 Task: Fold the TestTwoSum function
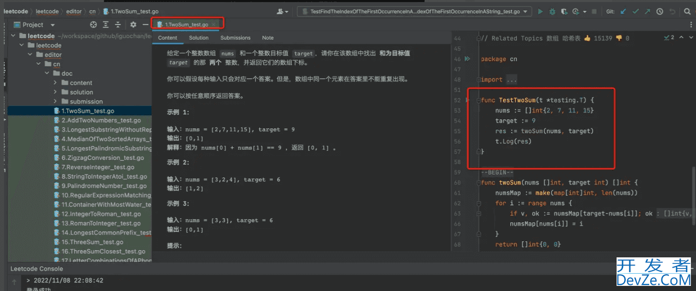pyautogui.click(x=478, y=100)
